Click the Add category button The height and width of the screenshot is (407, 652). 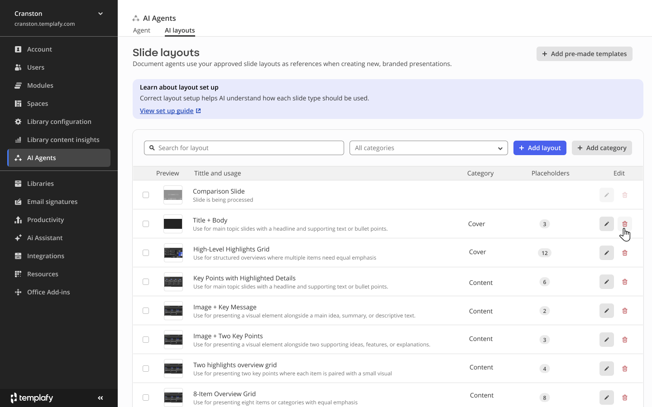coord(602,148)
